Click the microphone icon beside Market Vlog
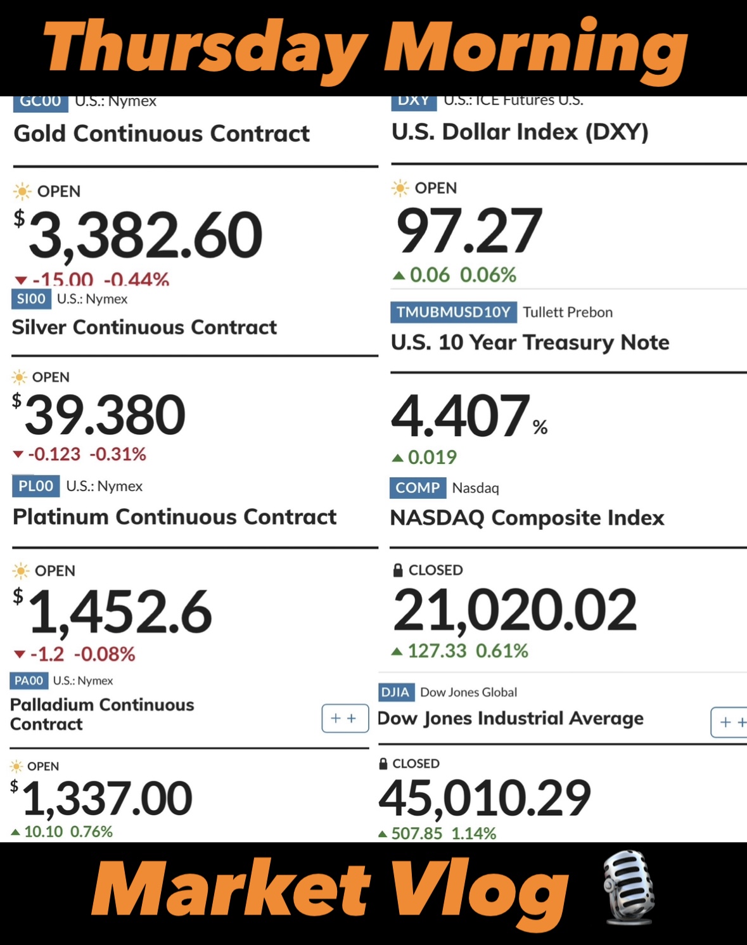This screenshot has width=747, height=945. click(628, 889)
